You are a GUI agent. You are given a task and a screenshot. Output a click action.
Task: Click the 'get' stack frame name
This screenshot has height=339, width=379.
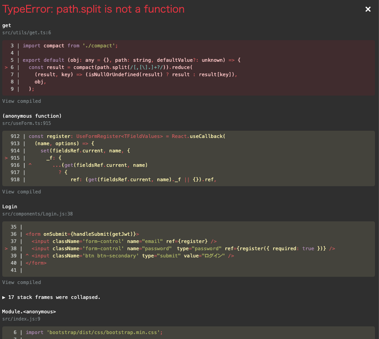7,26
